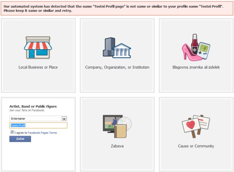This screenshot has height=172, width=234.
Task: Click the beige book icon in Zabava
Action: point(120,131)
